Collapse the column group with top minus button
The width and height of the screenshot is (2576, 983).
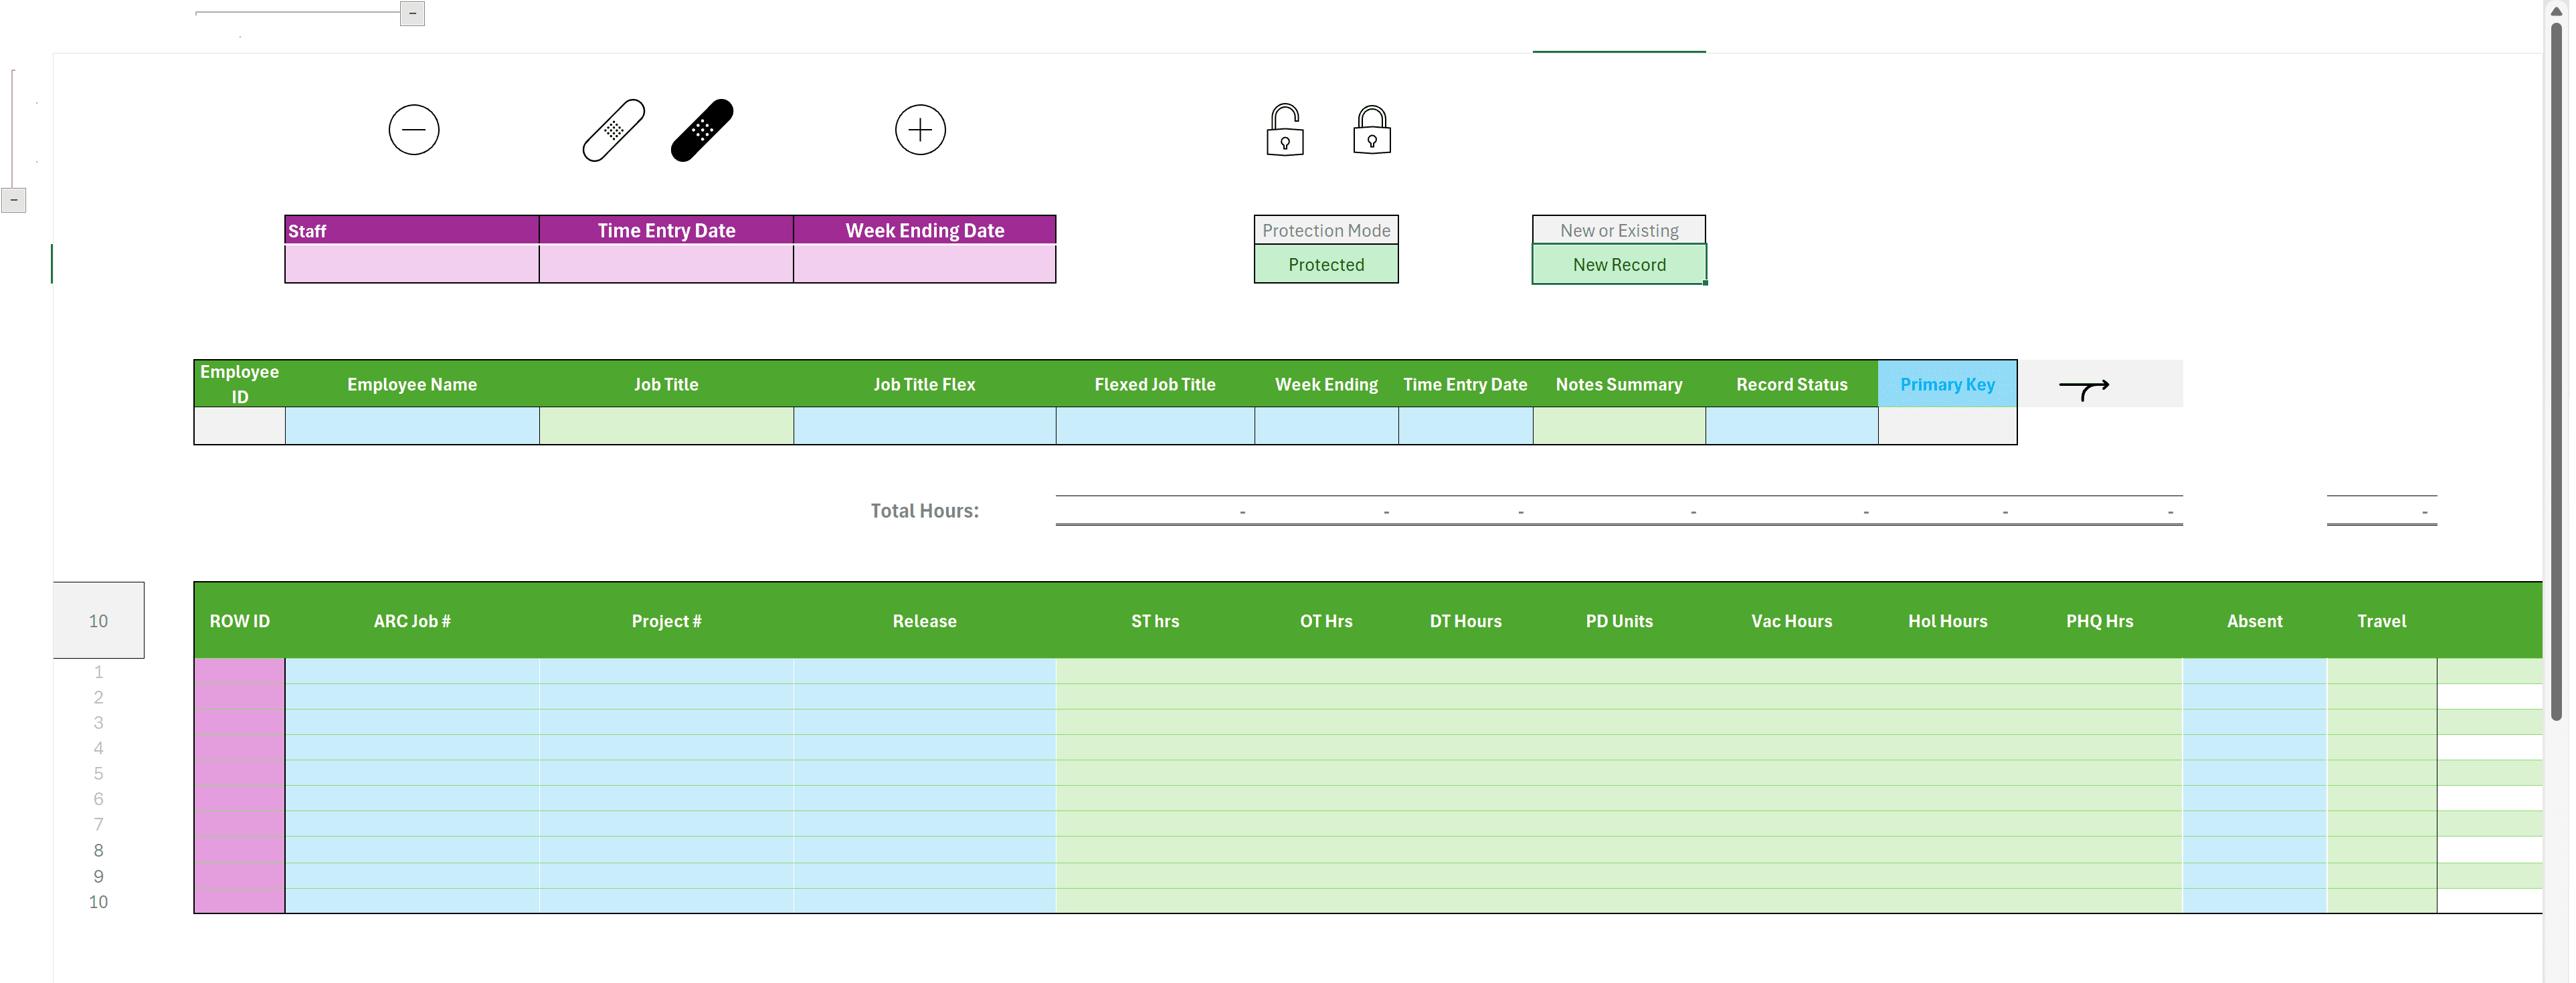(412, 13)
